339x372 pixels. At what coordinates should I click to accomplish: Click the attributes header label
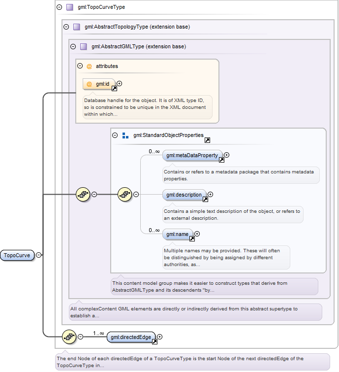(107, 66)
